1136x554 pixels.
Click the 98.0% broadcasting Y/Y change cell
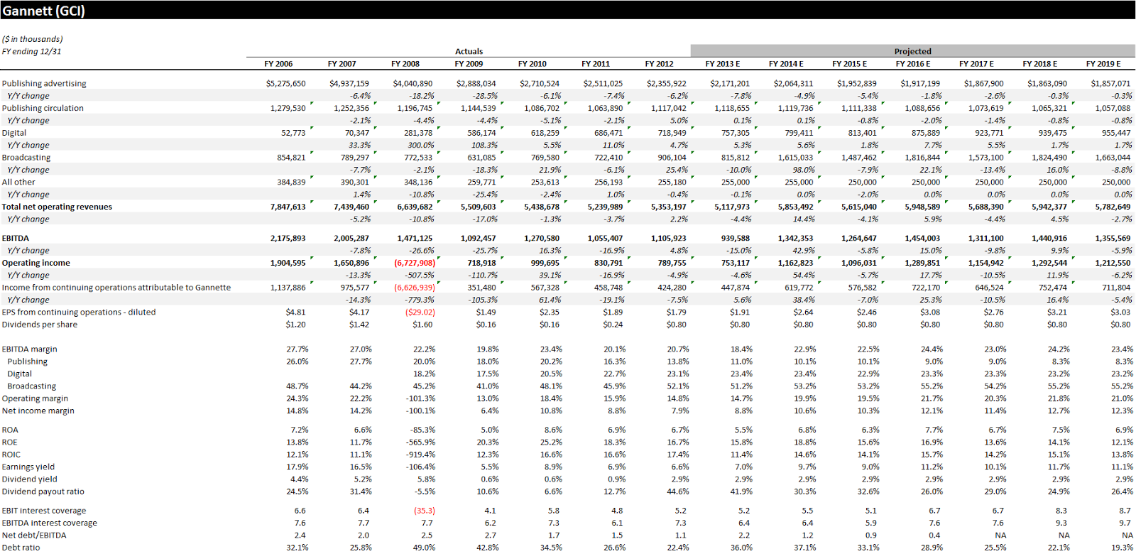(803, 170)
